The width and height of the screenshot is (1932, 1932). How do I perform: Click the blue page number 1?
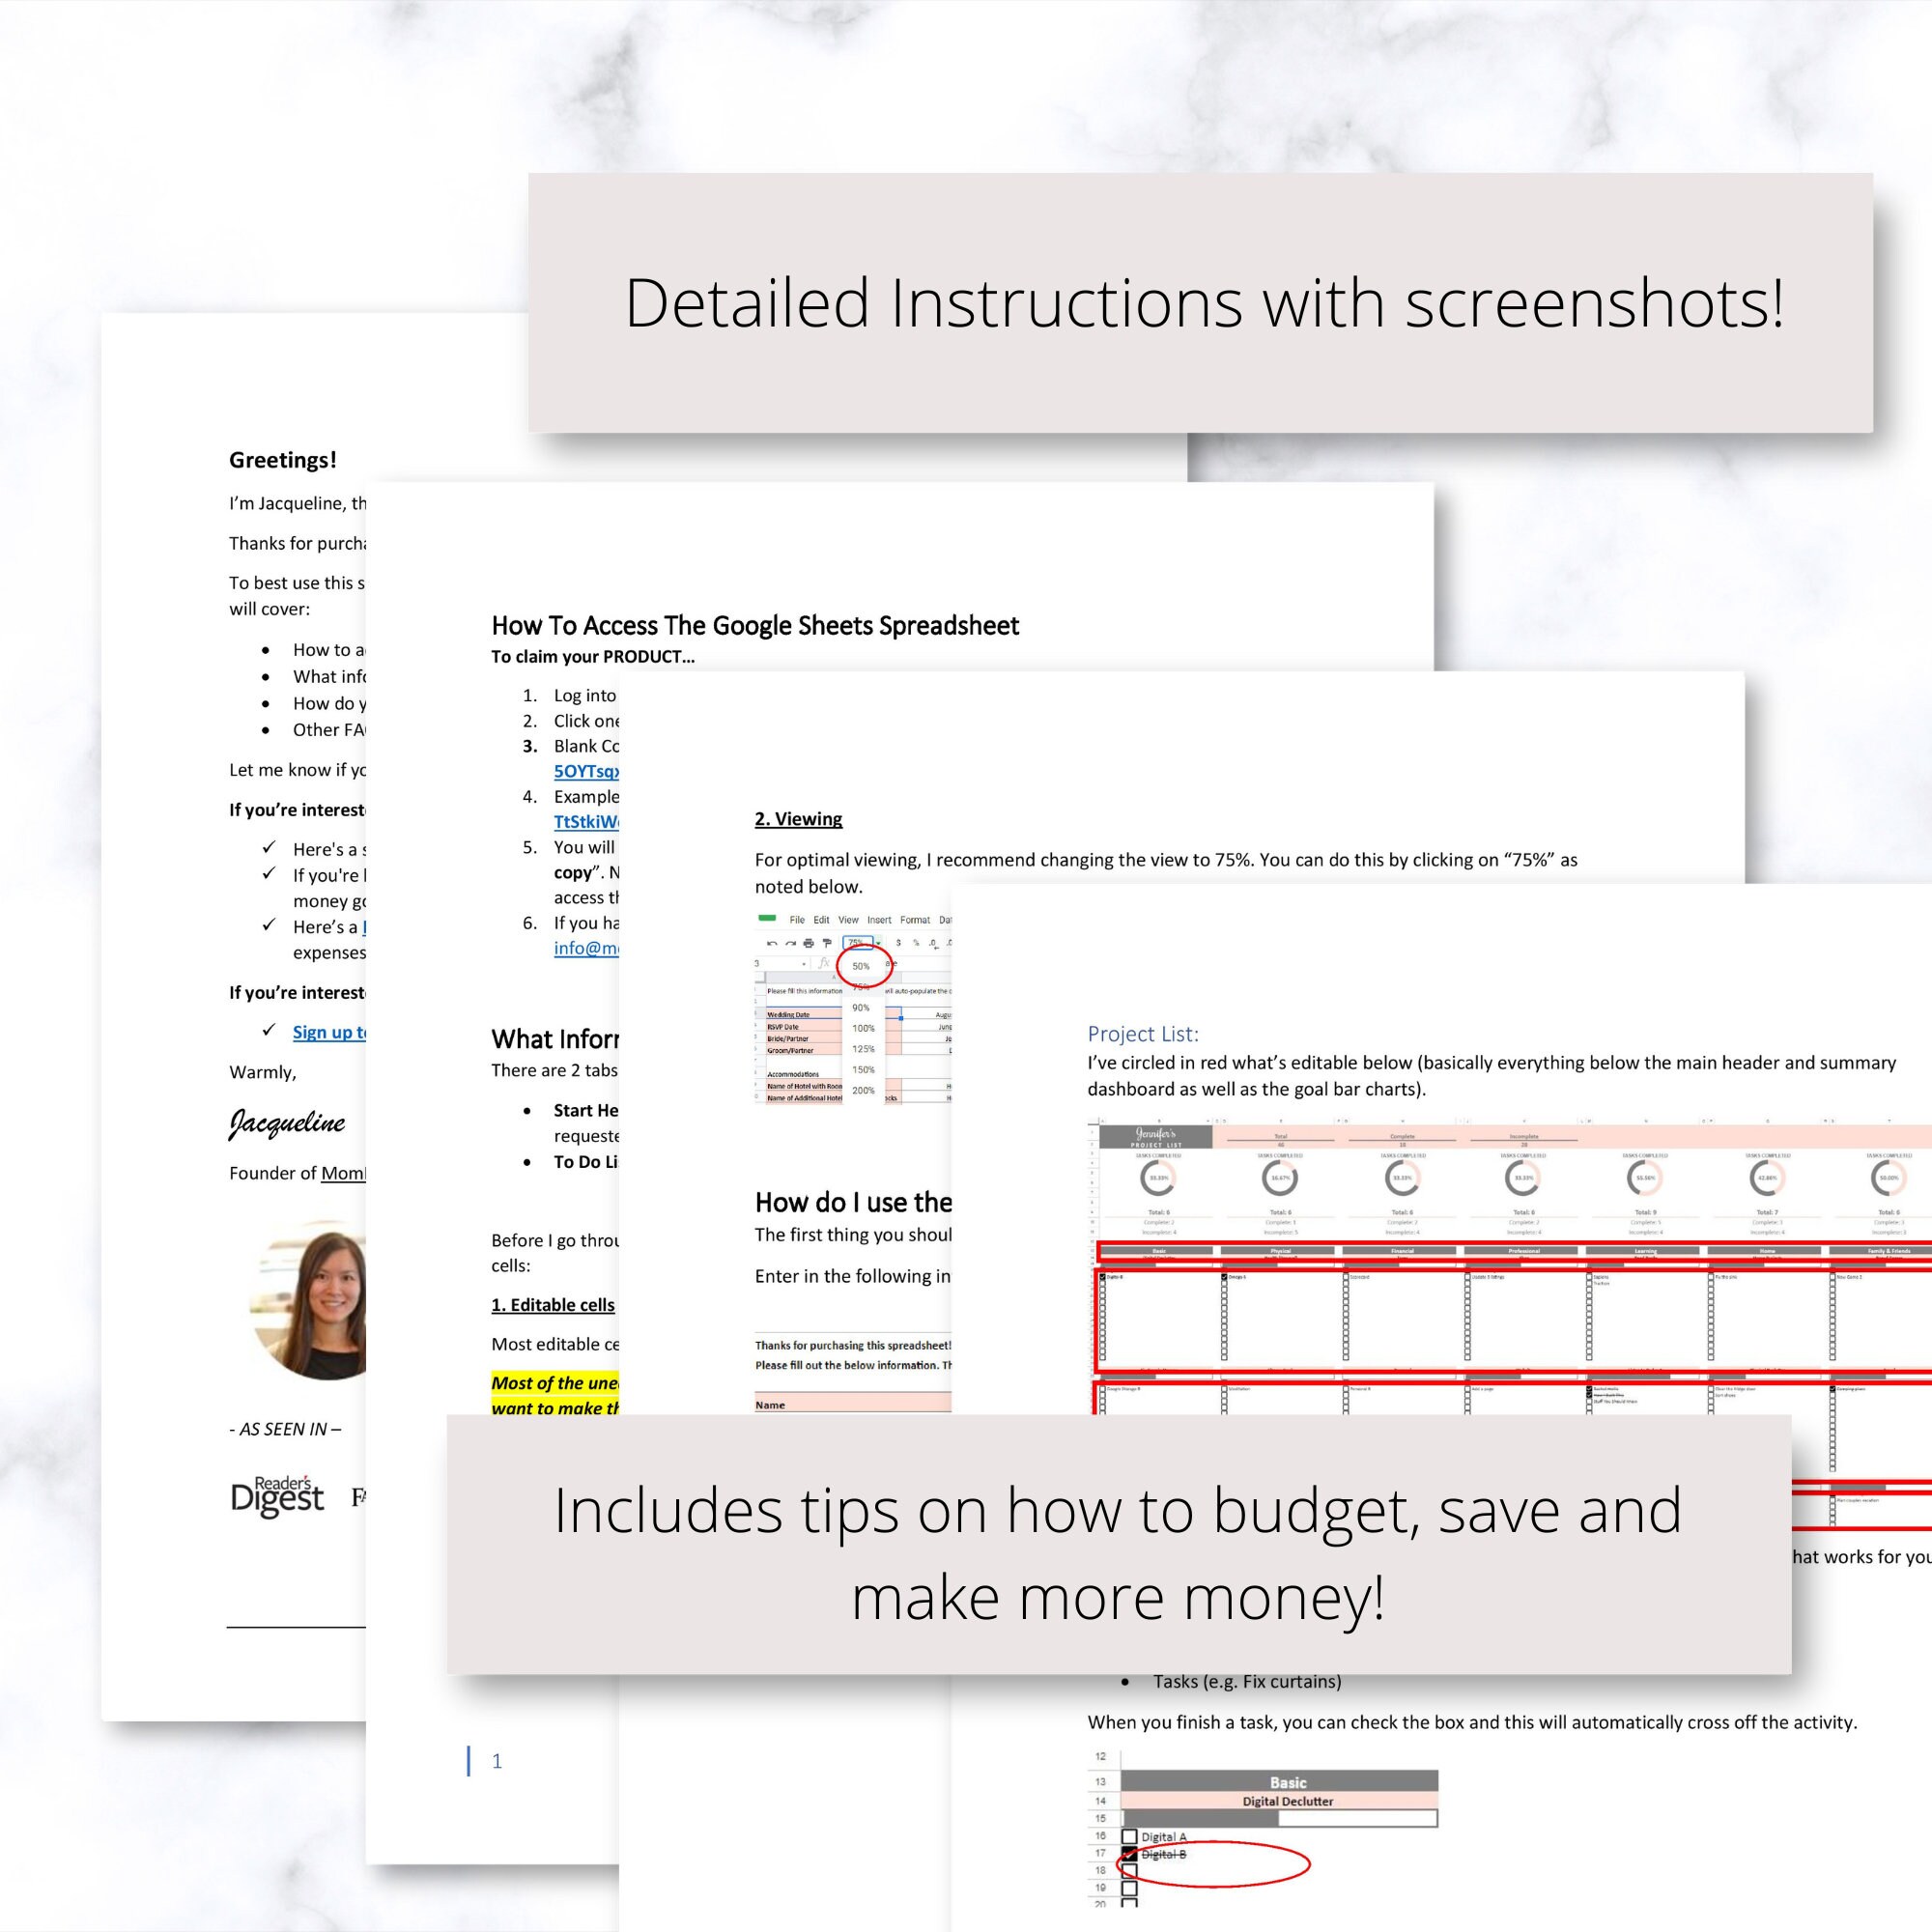[497, 1761]
